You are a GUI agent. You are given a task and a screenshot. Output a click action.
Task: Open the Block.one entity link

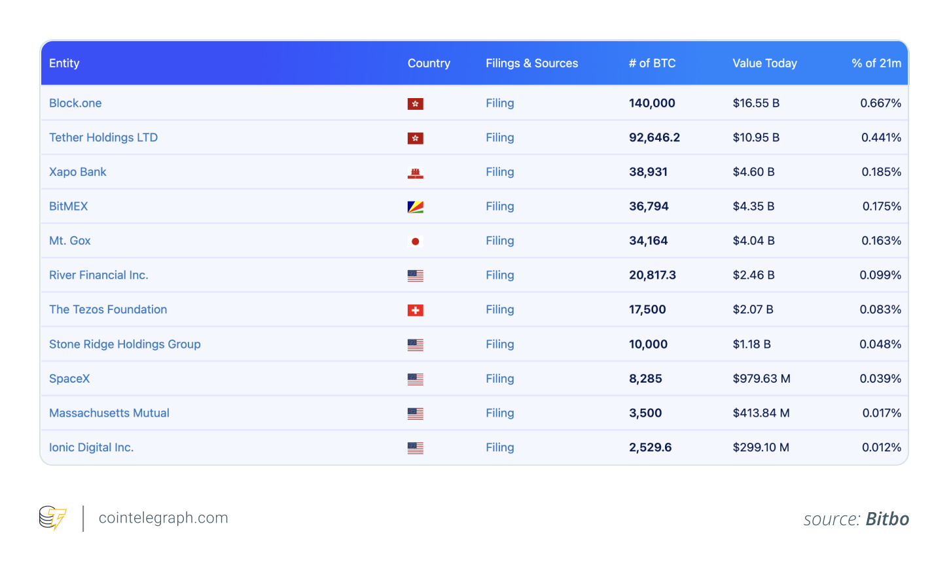[75, 103]
